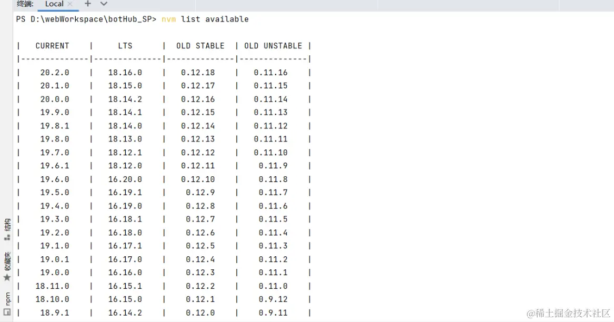Select old unstable version 0.11.10
Screen dimensions: 614x322
pyautogui.click(x=270, y=153)
